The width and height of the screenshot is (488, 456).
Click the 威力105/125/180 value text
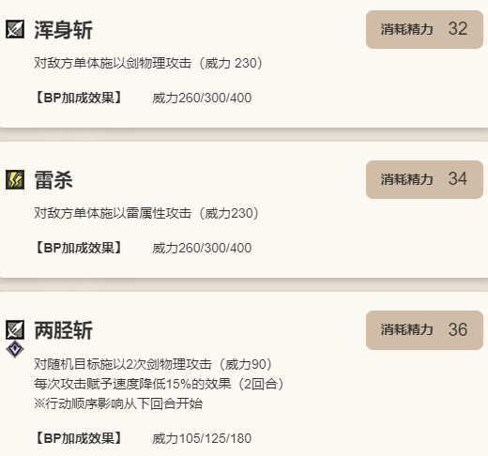tap(202, 438)
